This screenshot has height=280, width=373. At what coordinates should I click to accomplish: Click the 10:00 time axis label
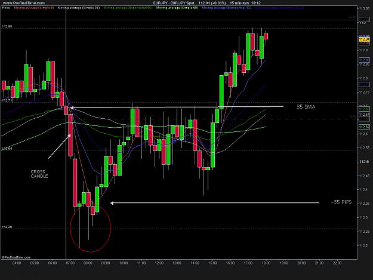point(124,263)
